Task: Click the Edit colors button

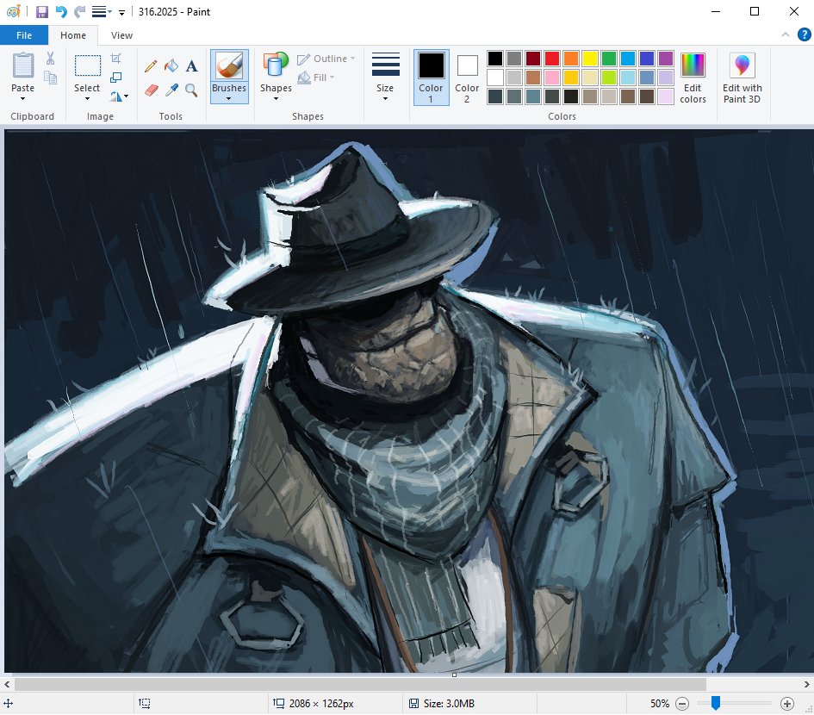Action: pyautogui.click(x=693, y=78)
